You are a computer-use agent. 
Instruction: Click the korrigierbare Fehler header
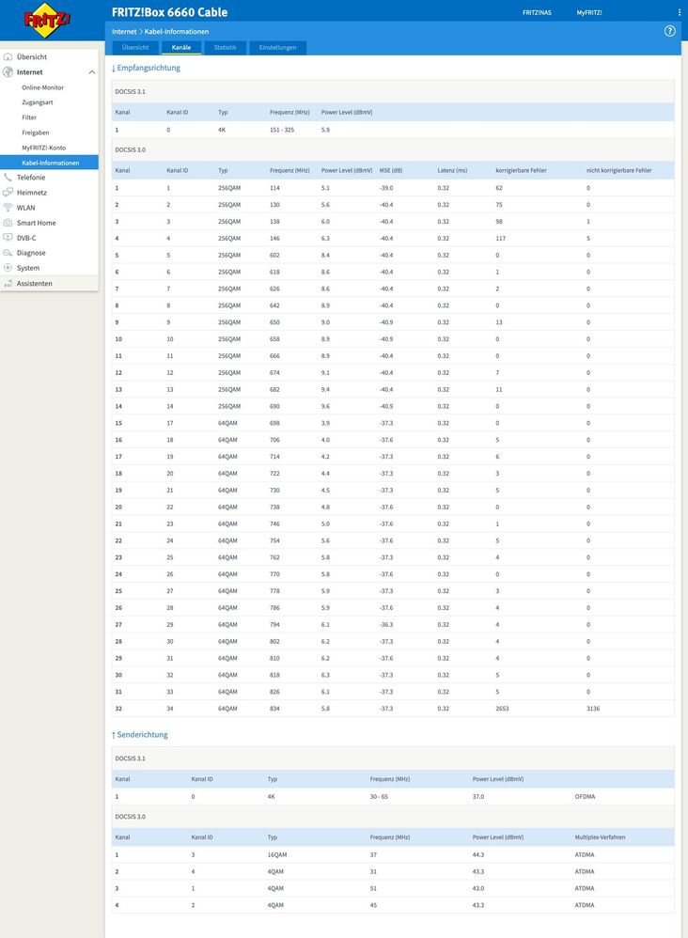tap(521, 170)
